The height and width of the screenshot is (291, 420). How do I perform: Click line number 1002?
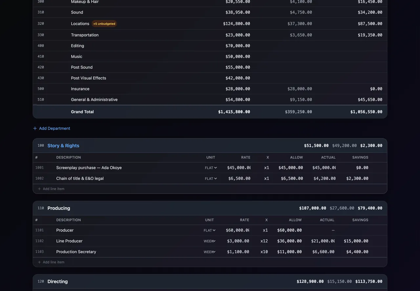point(39,178)
